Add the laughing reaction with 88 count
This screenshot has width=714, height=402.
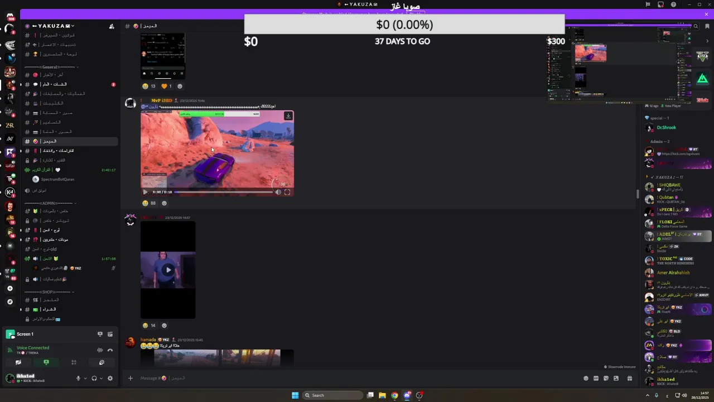point(149,203)
